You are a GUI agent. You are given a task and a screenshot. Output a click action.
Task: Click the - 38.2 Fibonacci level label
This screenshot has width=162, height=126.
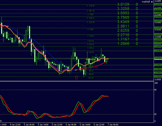(90, 71)
